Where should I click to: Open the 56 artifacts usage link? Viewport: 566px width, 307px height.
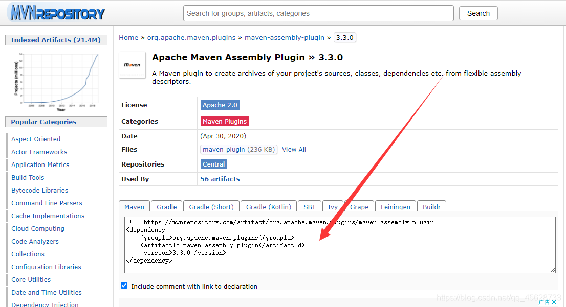pos(220,179)
